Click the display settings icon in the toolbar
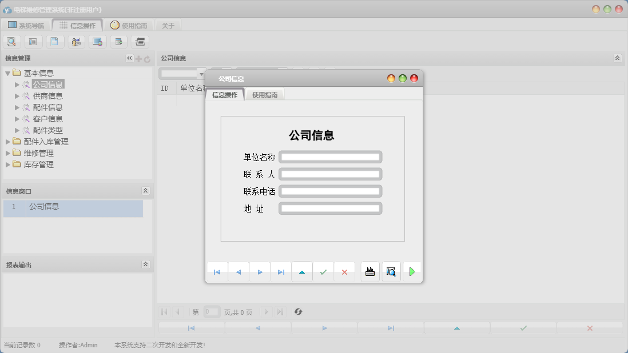This screenshot has width=628, height=353. tap(97, 41)
